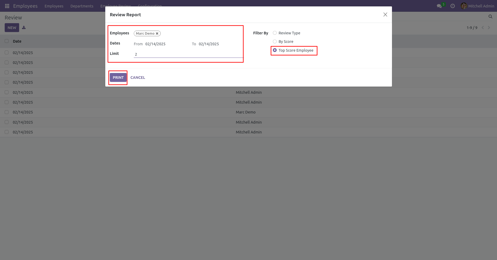The width and height of the screenshot is (497, 260).
Task: Edit the From date 02/14/2025
Action: click(x=155, y=44)
